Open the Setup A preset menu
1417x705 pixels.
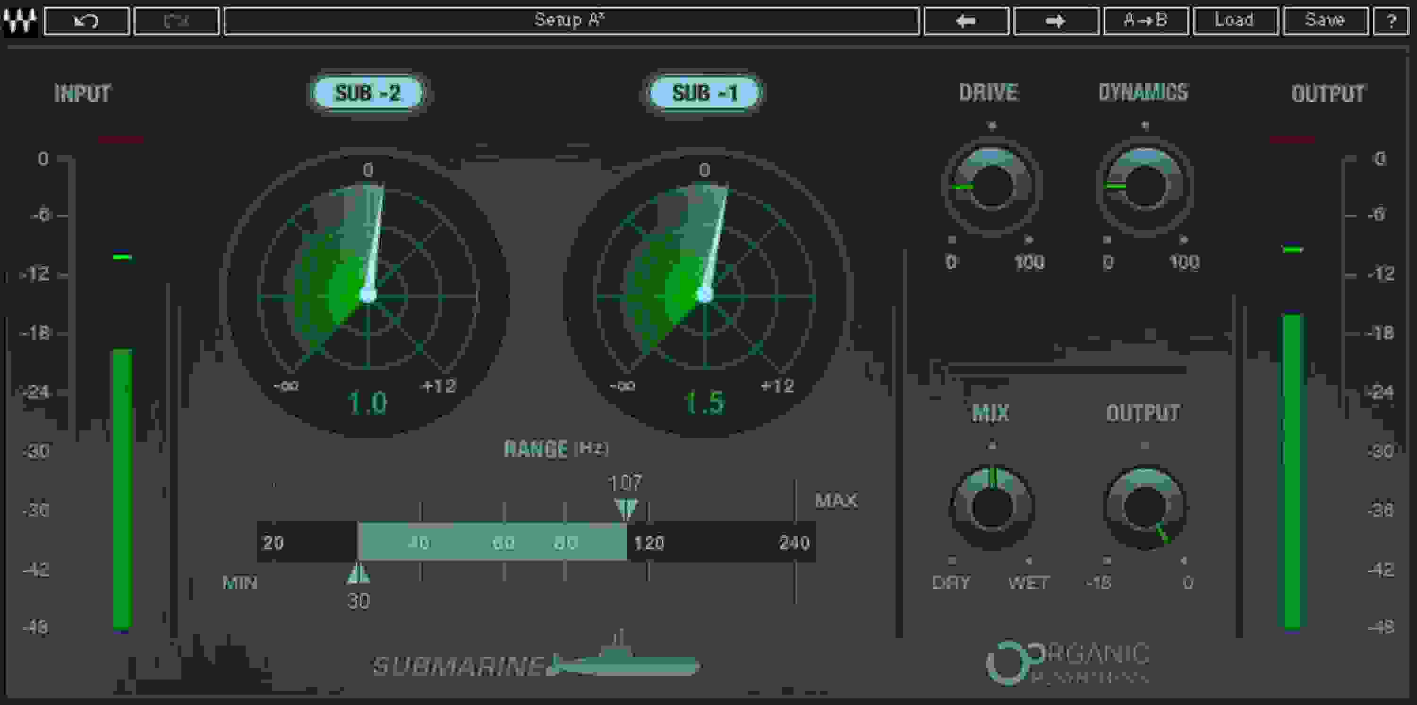pyautogui.click(x=572, y=21)
